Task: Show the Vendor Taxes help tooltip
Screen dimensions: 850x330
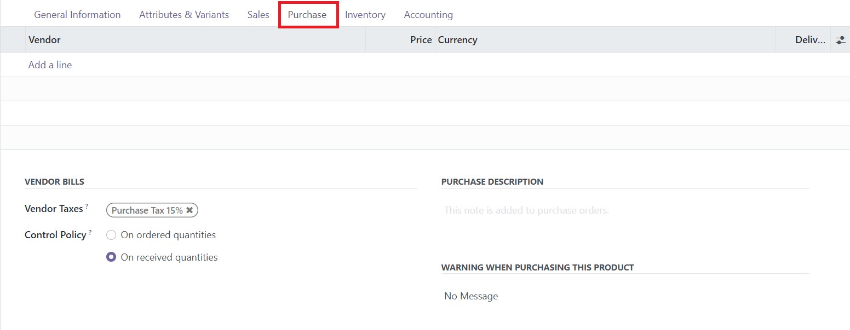Action: (87, 207)
